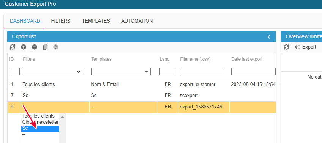Add a new export with plus icon
The image size is (322, 143).
(x=24, y=47)
